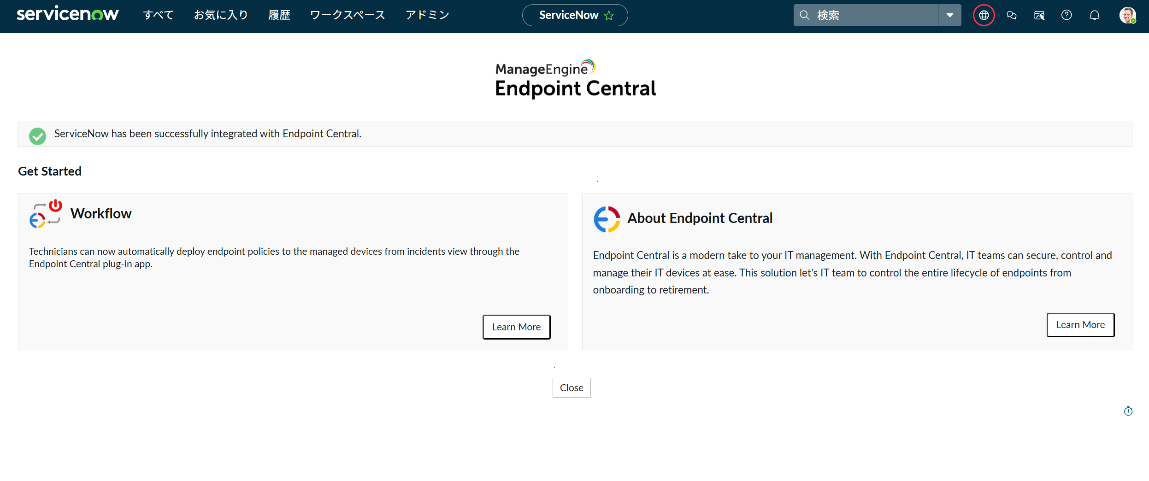Click the UI inspector screen-pointer icon
The image size is (1149, 481).
tap(1039, 16)
